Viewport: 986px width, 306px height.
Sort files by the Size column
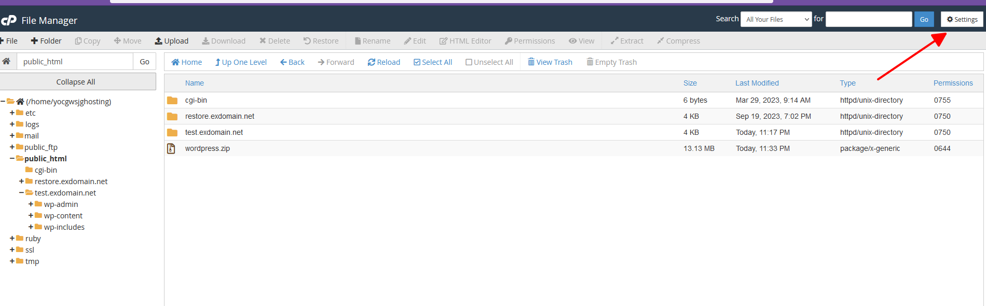[x=690, y=83]
